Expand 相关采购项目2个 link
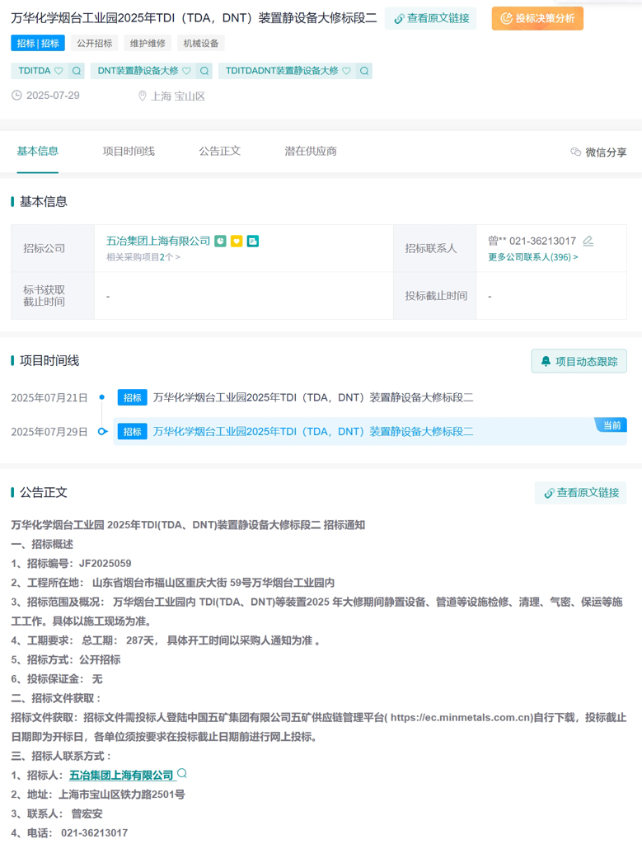The width and height of the screenshot is (642, 844). click(x=143, y=257)
